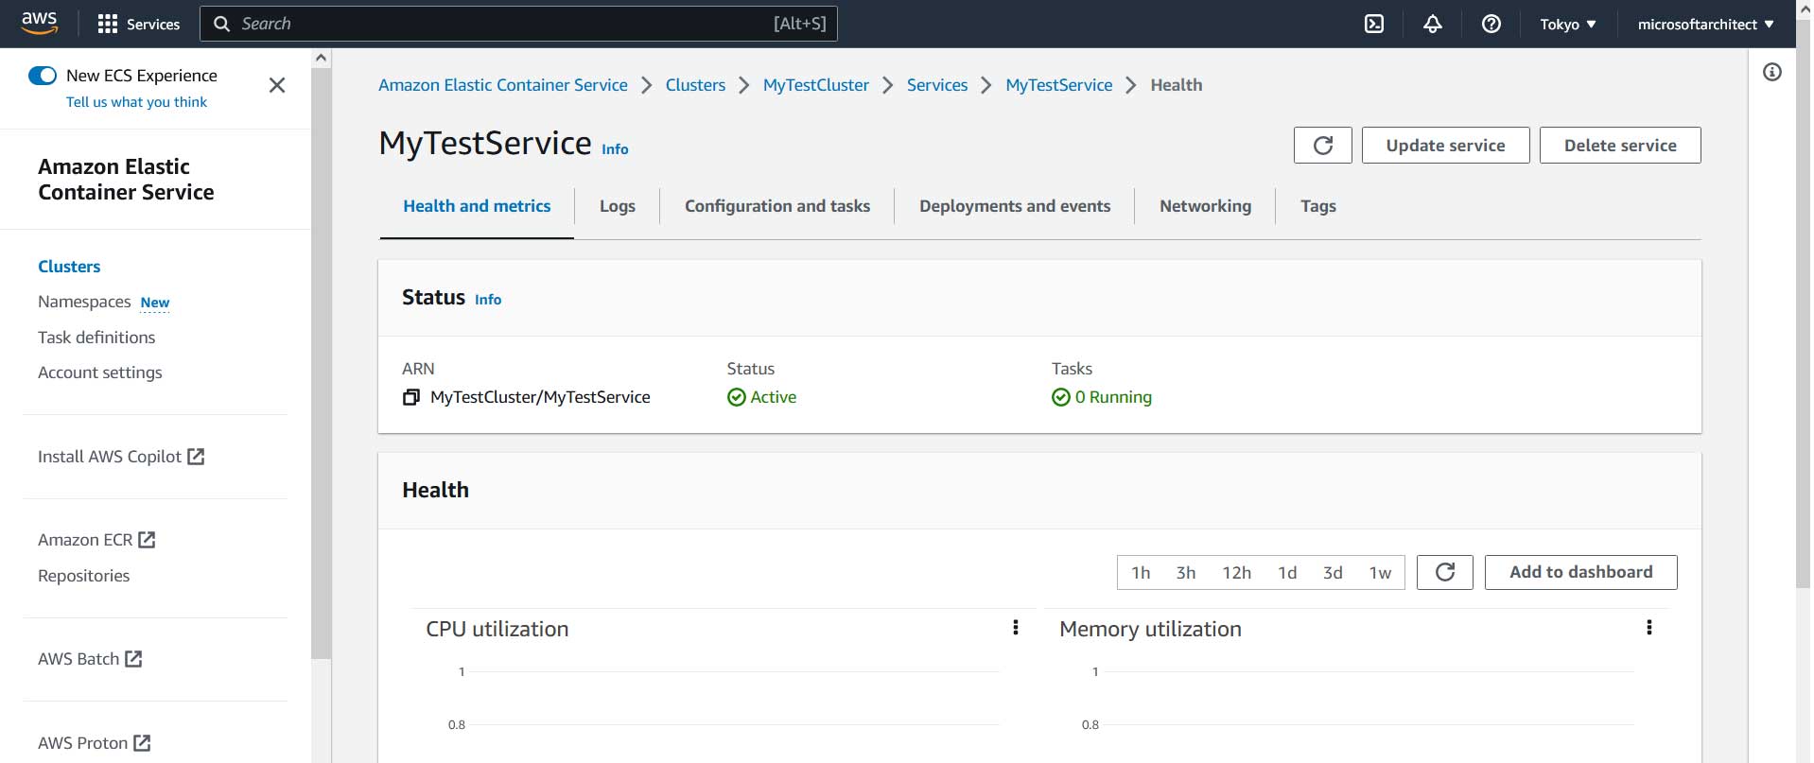Click the 0 Running tasks text
Image resolution: width=1814 pixels, height=763 pixels.
coord(1113,397)
